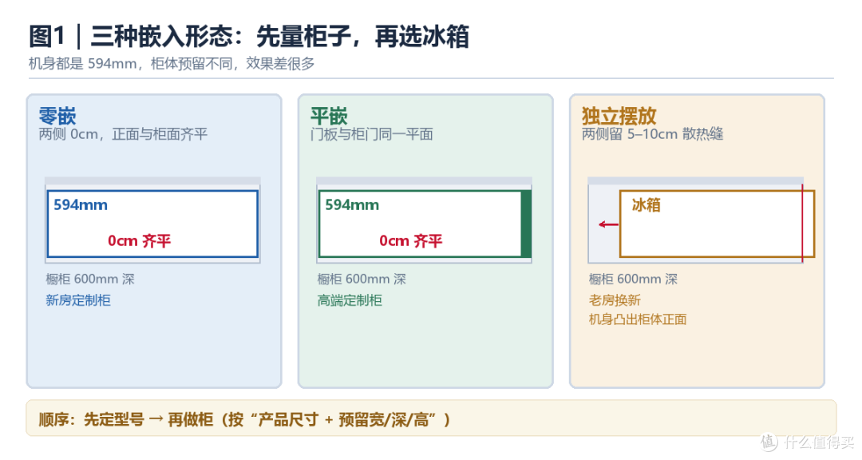Viewport: 862px width, 460px height.
Task: Click red 0cm 齐平 label in 零嵌 diagram
Action: click(139, 240)
